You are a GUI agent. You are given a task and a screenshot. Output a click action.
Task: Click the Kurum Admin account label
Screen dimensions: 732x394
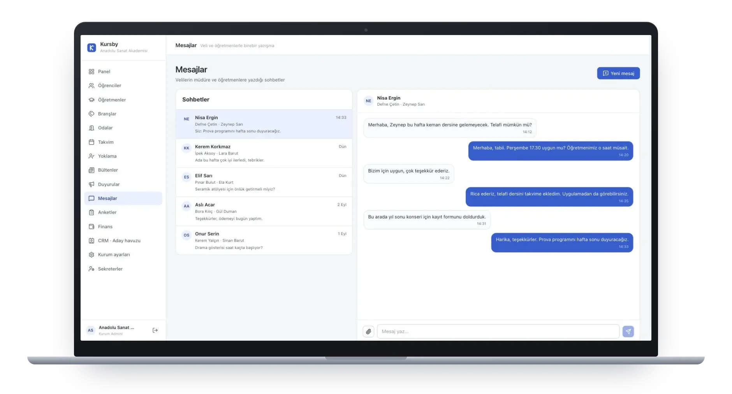(x=111, y=334)
